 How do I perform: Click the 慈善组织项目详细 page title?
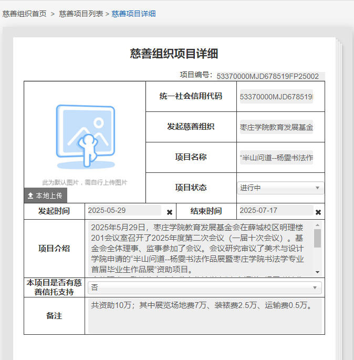[174, 54]
